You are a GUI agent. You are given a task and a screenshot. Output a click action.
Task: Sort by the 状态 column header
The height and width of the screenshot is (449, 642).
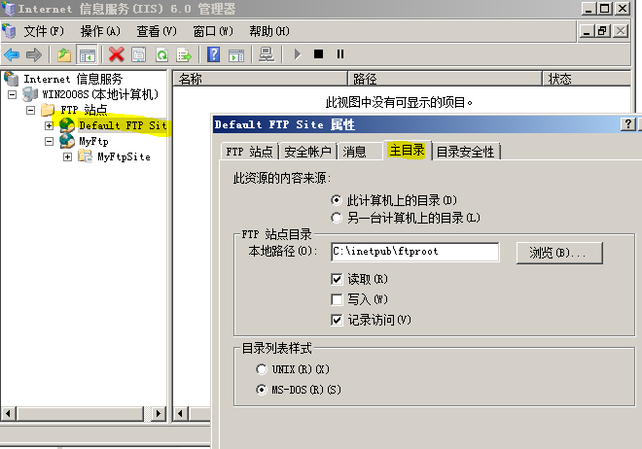point(587,79)
